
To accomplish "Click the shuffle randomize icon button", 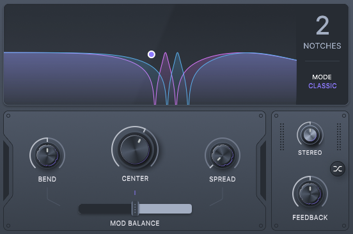I will point(338,169).
